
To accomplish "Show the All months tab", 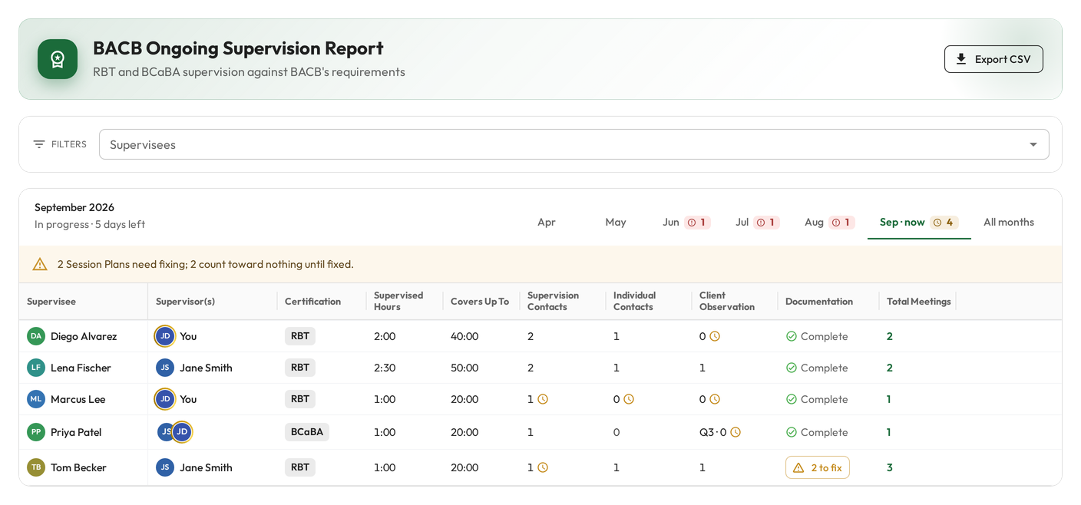I will 1009,222.
